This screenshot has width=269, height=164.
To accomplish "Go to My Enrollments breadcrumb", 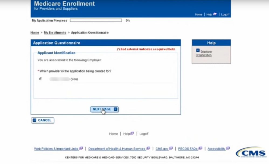I will pos(55,33).
